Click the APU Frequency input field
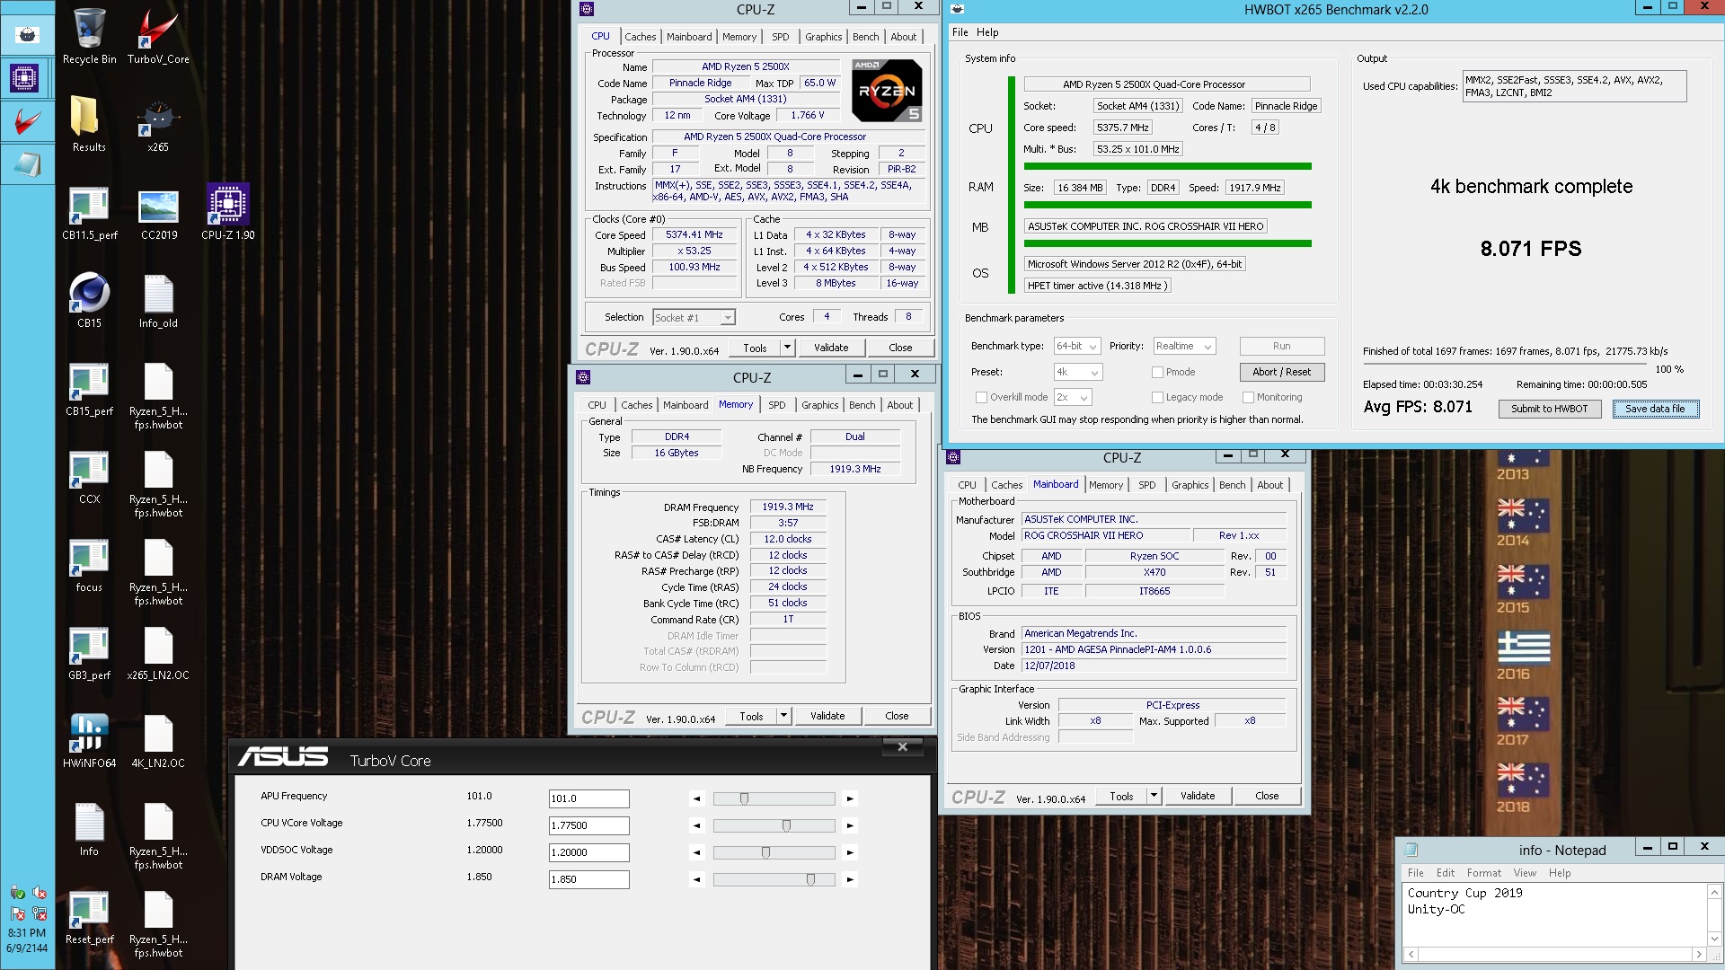Viewport: 1725px width, 970px height. 588,798
